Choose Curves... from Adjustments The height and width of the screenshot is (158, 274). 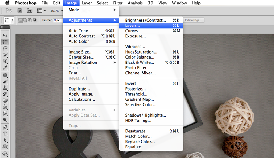point(151,31)
